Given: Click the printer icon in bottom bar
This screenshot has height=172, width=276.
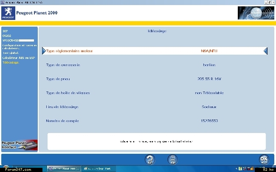Looking at the screenshot, I should pos(172,160).
